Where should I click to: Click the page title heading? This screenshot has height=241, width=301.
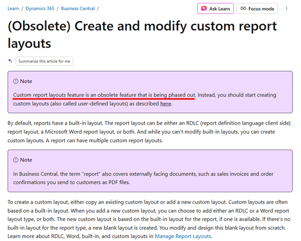pyautogui.click(x=142, y=35)
